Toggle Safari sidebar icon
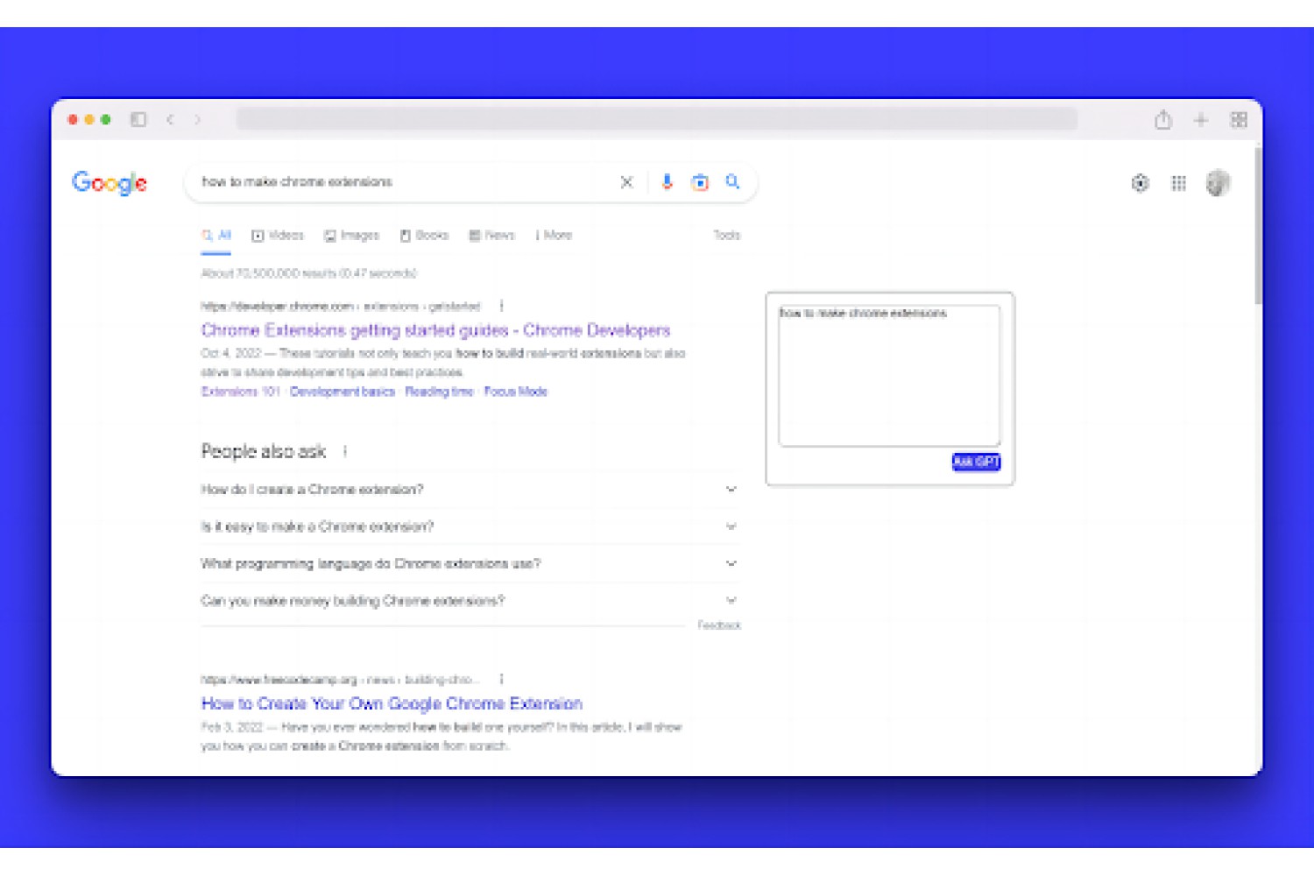The width and height of the screenshot is (1314, 876). coord(138,119)
